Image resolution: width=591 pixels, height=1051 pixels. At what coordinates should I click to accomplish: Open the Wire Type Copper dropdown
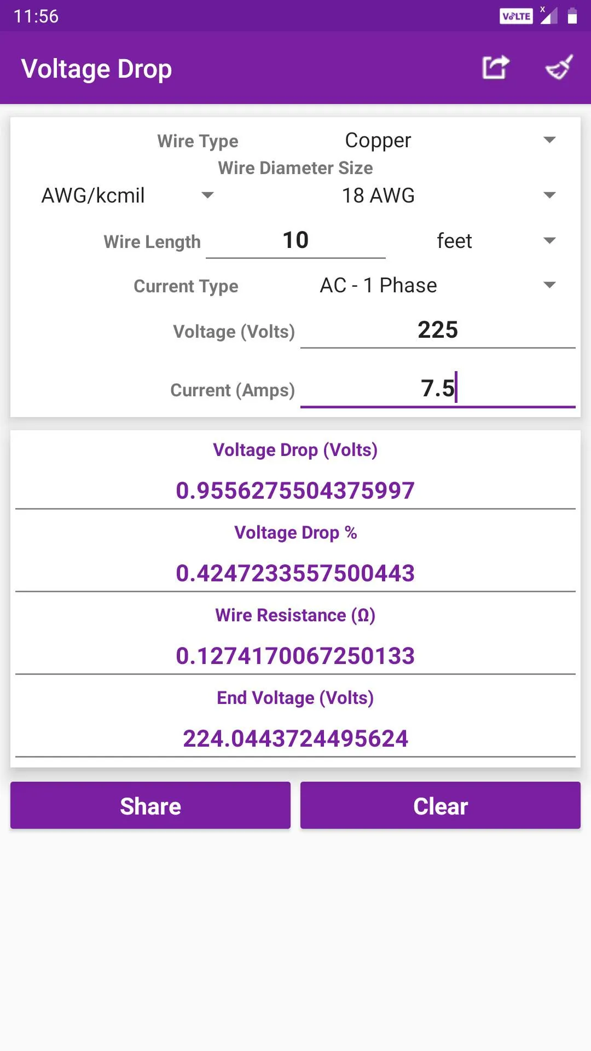(449, 140)
